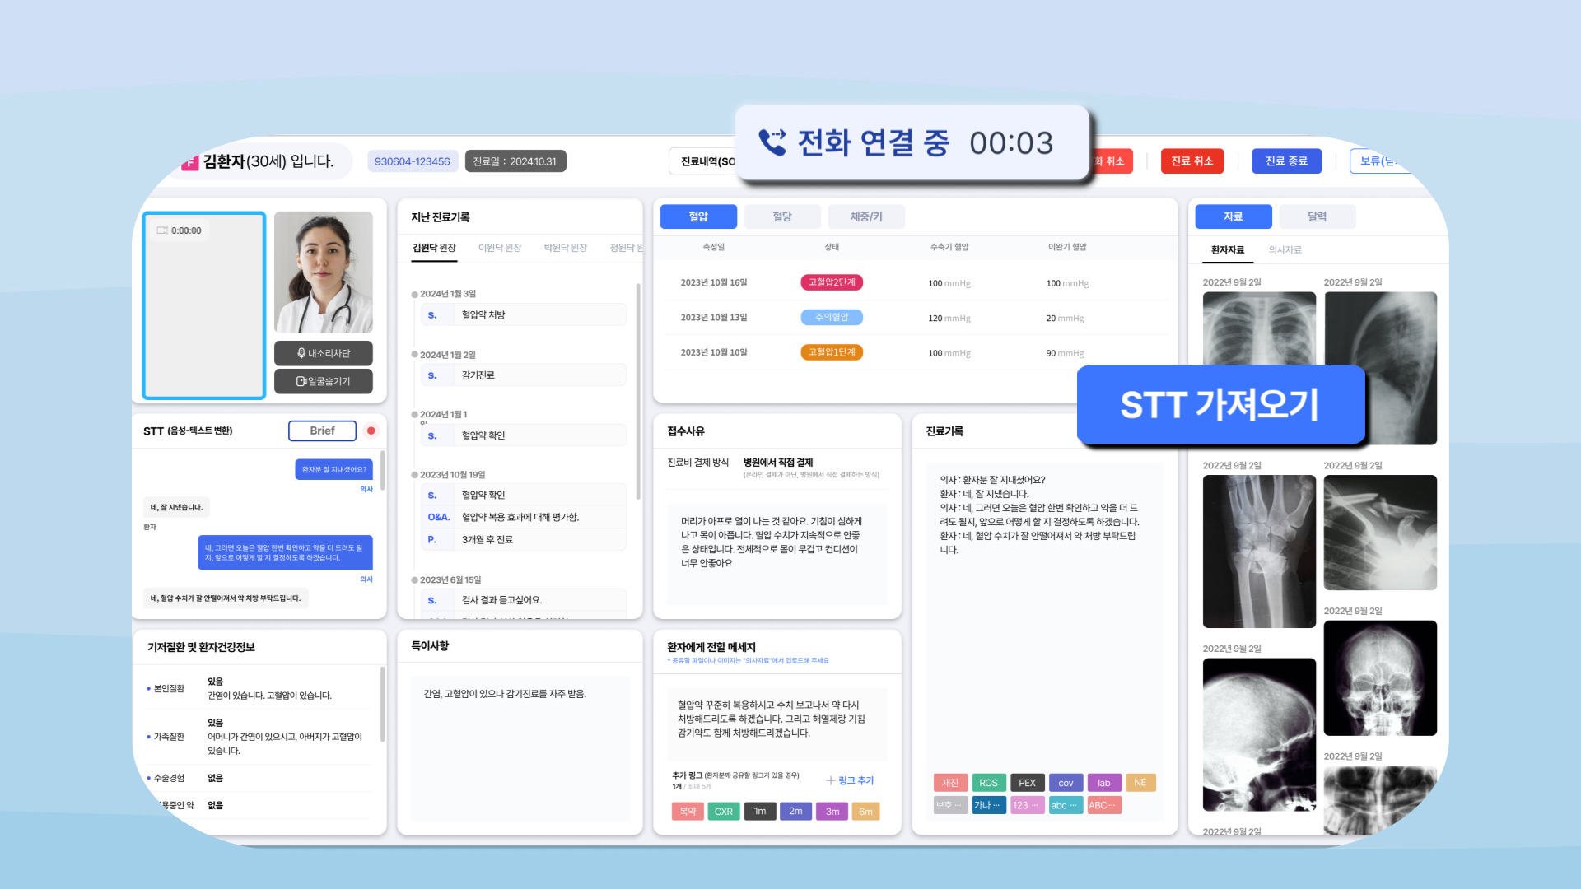Click the camera timer icon in video
This screenshot has width=1581, height=889.
coord(162,230)
